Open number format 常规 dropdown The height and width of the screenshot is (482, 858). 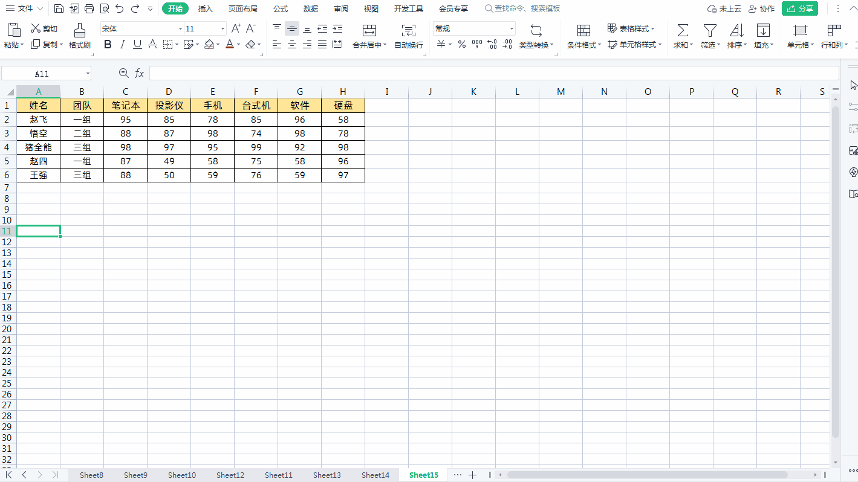[x=512, y=28]
